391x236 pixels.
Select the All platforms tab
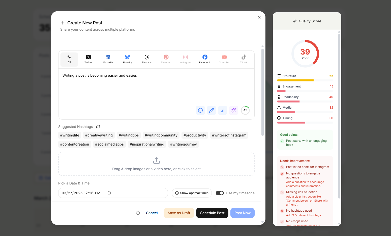point(69,59)
